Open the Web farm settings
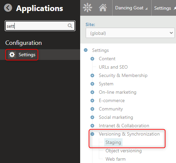Viewport: 176px width, 163px height. (116, 159)
